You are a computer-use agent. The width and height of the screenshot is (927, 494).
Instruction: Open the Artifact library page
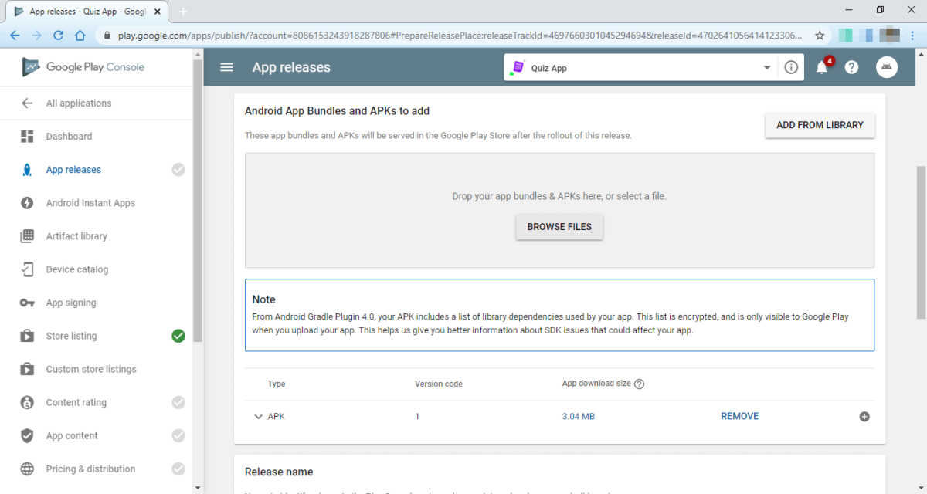coord(76,236)
